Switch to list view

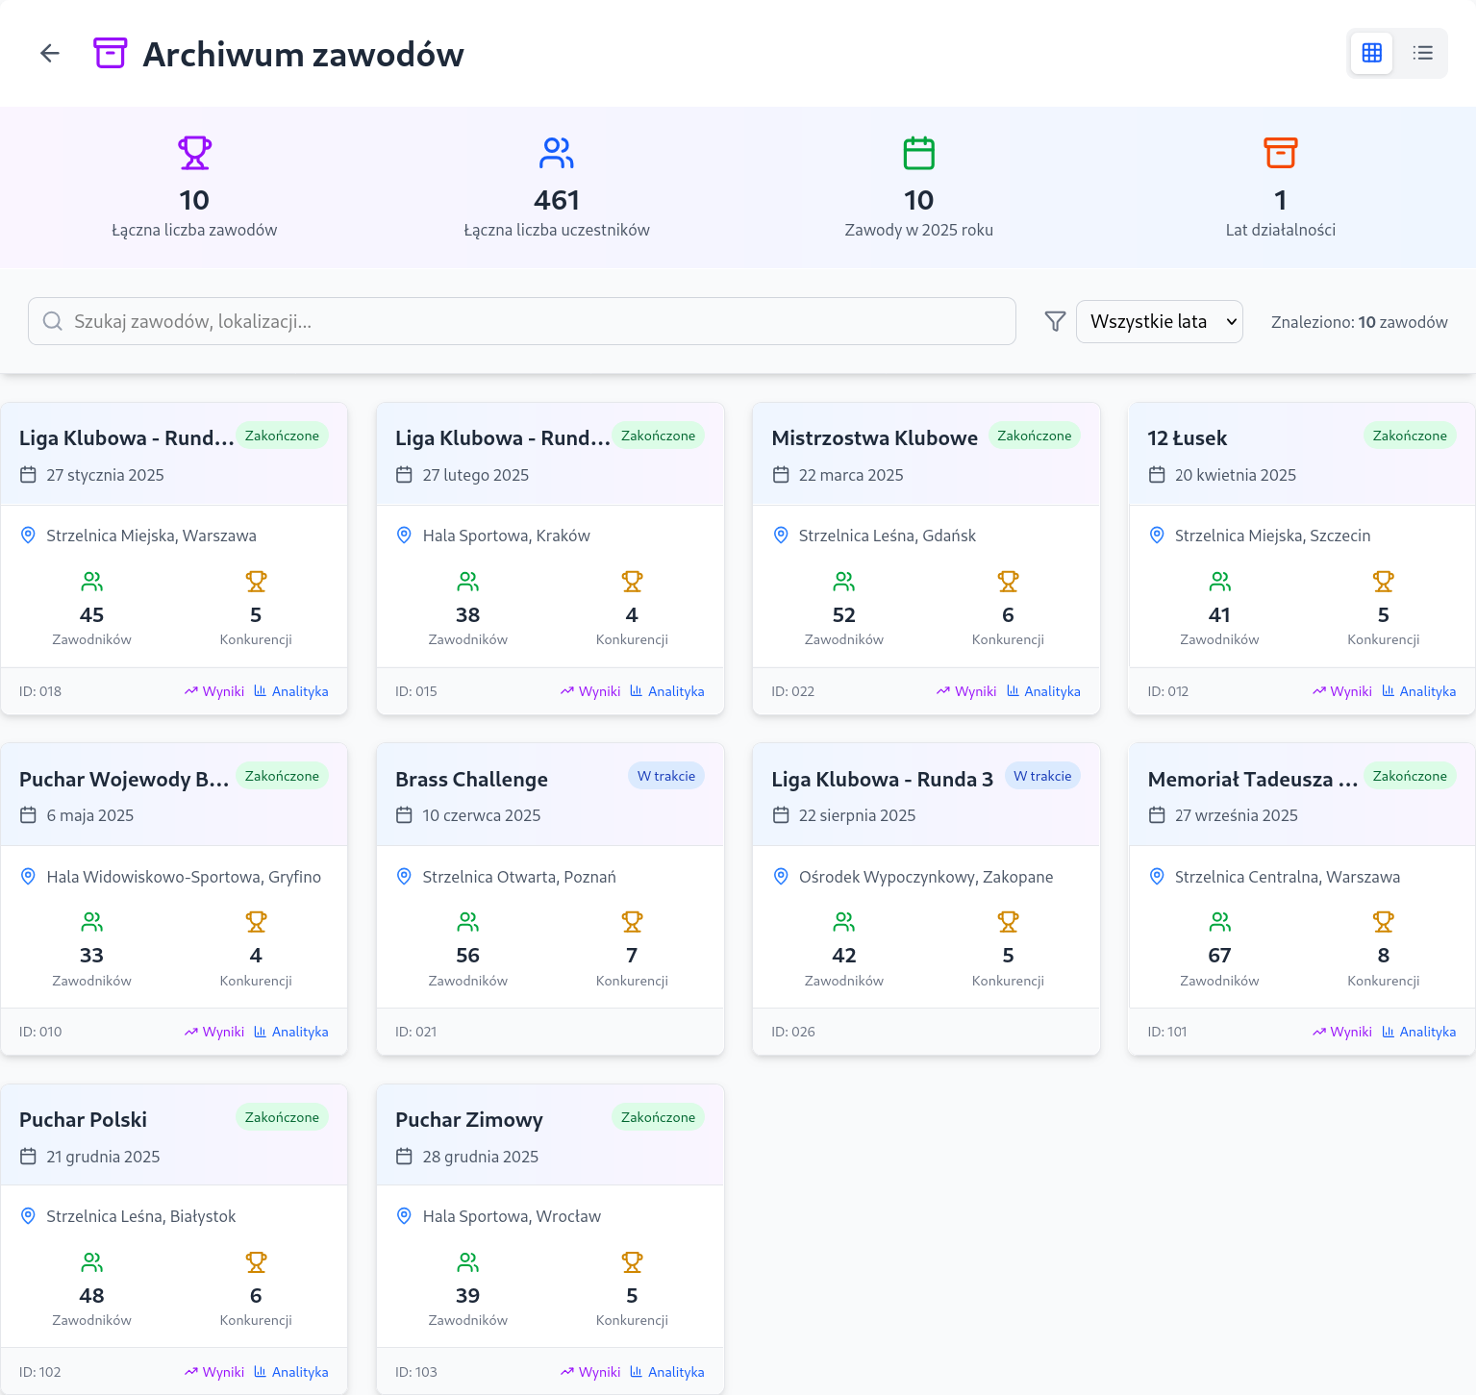pos(1422,53)
